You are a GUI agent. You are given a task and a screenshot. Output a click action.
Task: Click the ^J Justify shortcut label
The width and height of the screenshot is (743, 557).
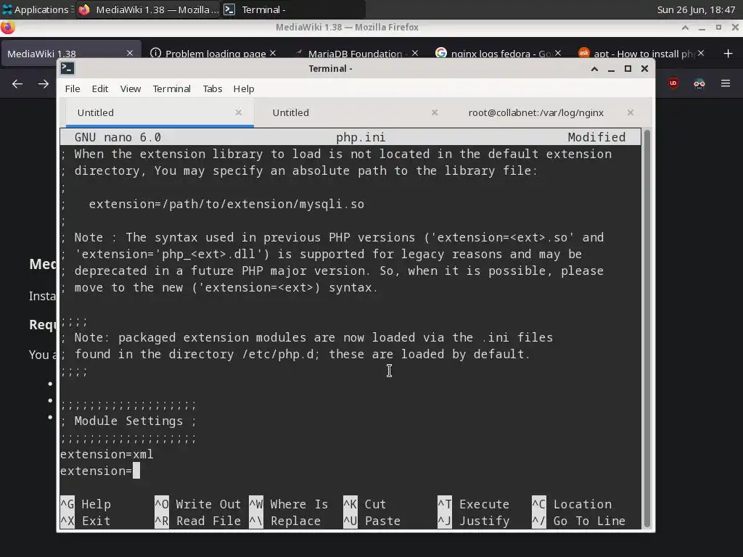(474, 521)
